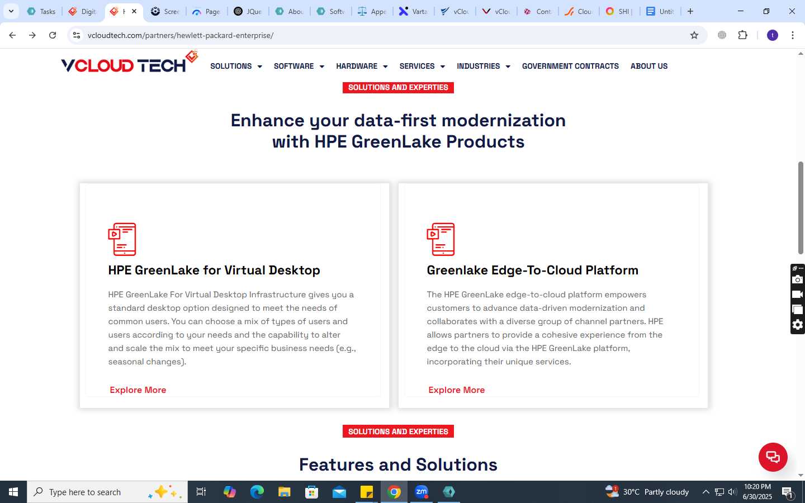
Task: Go forward in browser history
Action: tap(32, 35)
